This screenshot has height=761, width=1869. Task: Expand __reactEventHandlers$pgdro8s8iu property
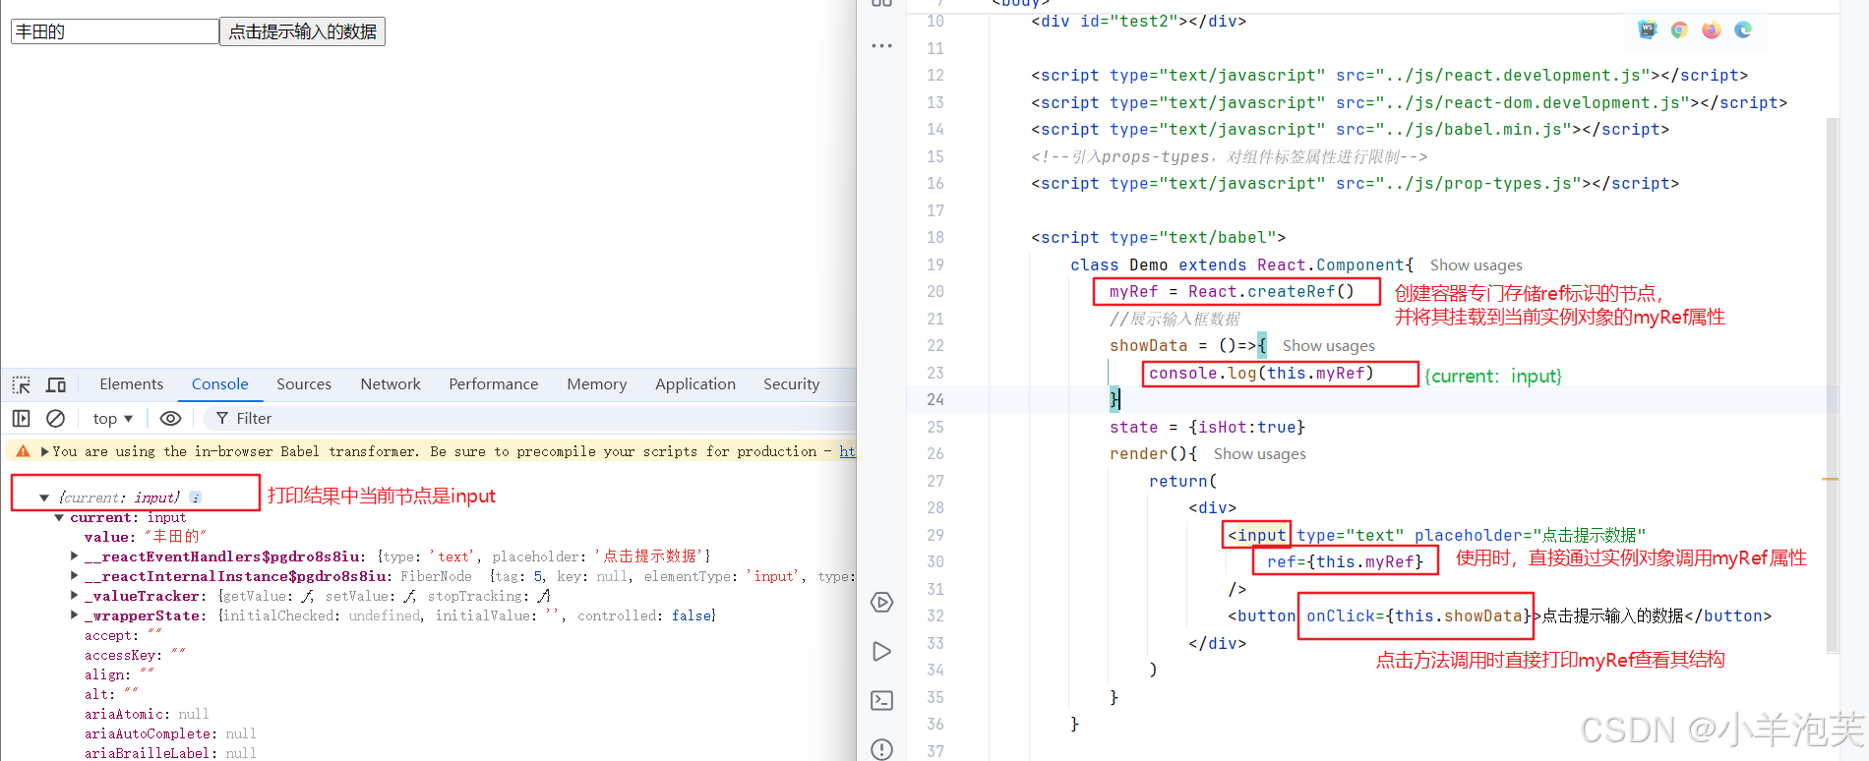75,556
